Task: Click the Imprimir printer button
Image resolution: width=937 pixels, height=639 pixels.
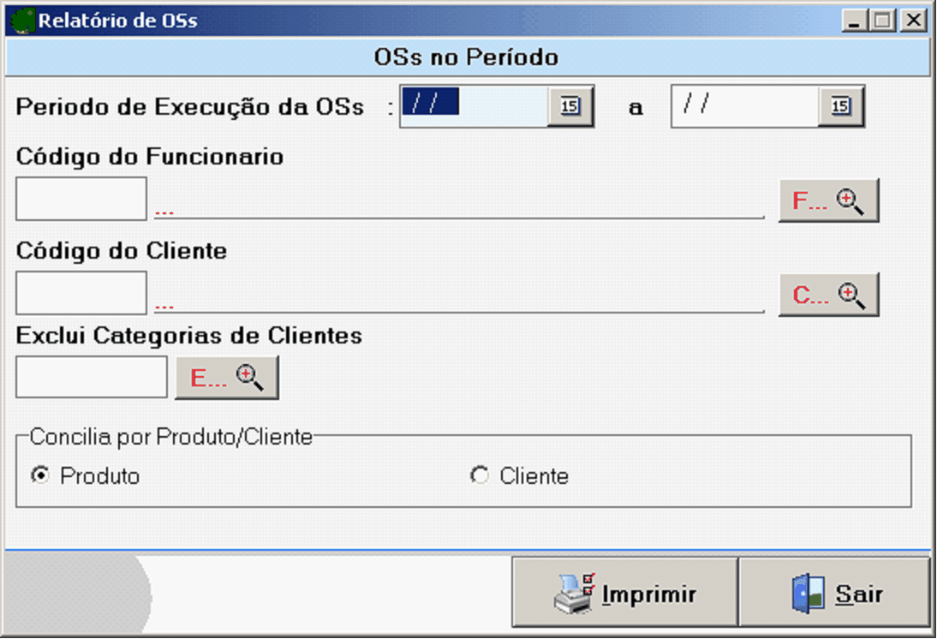Action: pyautogui.click(x=625, y=594)
